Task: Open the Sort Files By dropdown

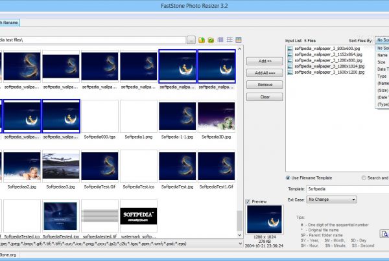Action: tap(382, 40)
